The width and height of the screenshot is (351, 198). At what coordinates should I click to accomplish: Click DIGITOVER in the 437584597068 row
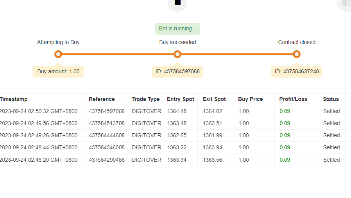pos(147,111)
